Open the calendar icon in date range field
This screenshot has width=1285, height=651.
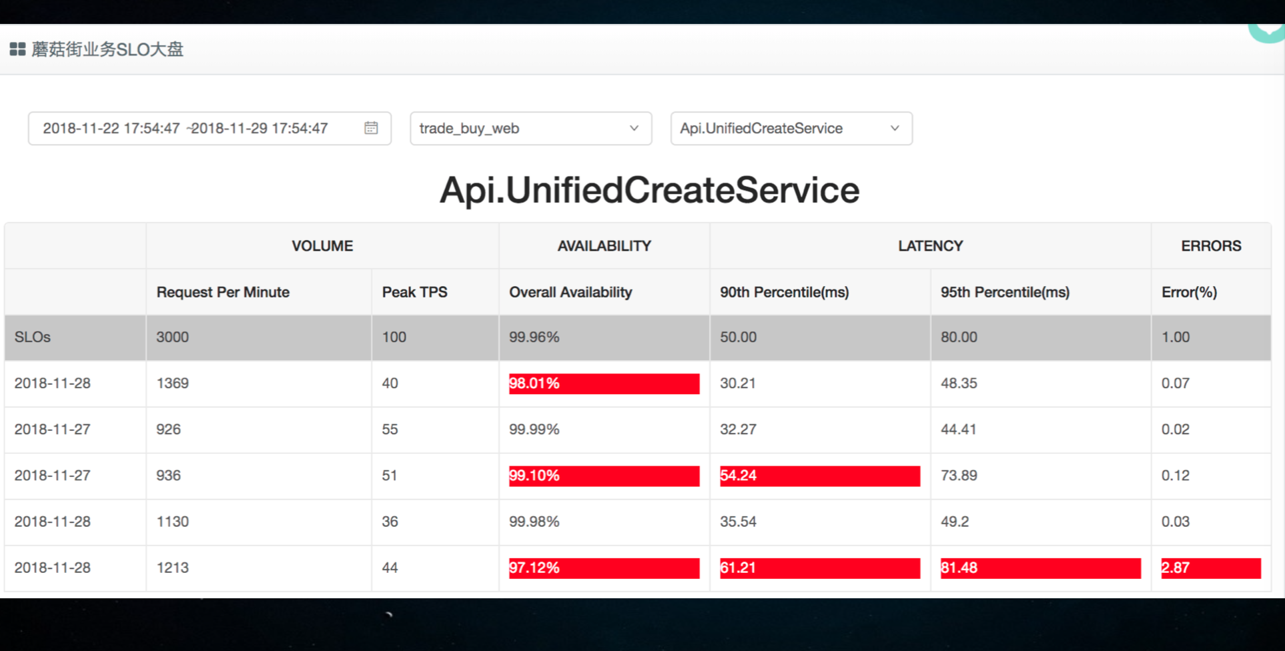(x=371, y=128)
